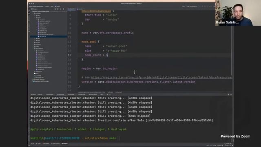
Task: Collapse the workspaces folder in project tree
Action: coord(33,48)
